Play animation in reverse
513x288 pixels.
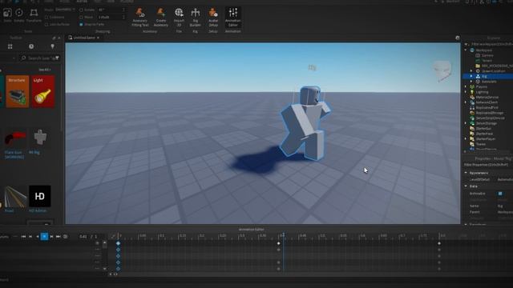38,237
